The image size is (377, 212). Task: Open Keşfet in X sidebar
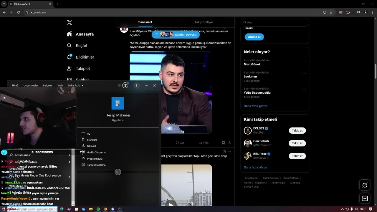click(x=77, y=46)
